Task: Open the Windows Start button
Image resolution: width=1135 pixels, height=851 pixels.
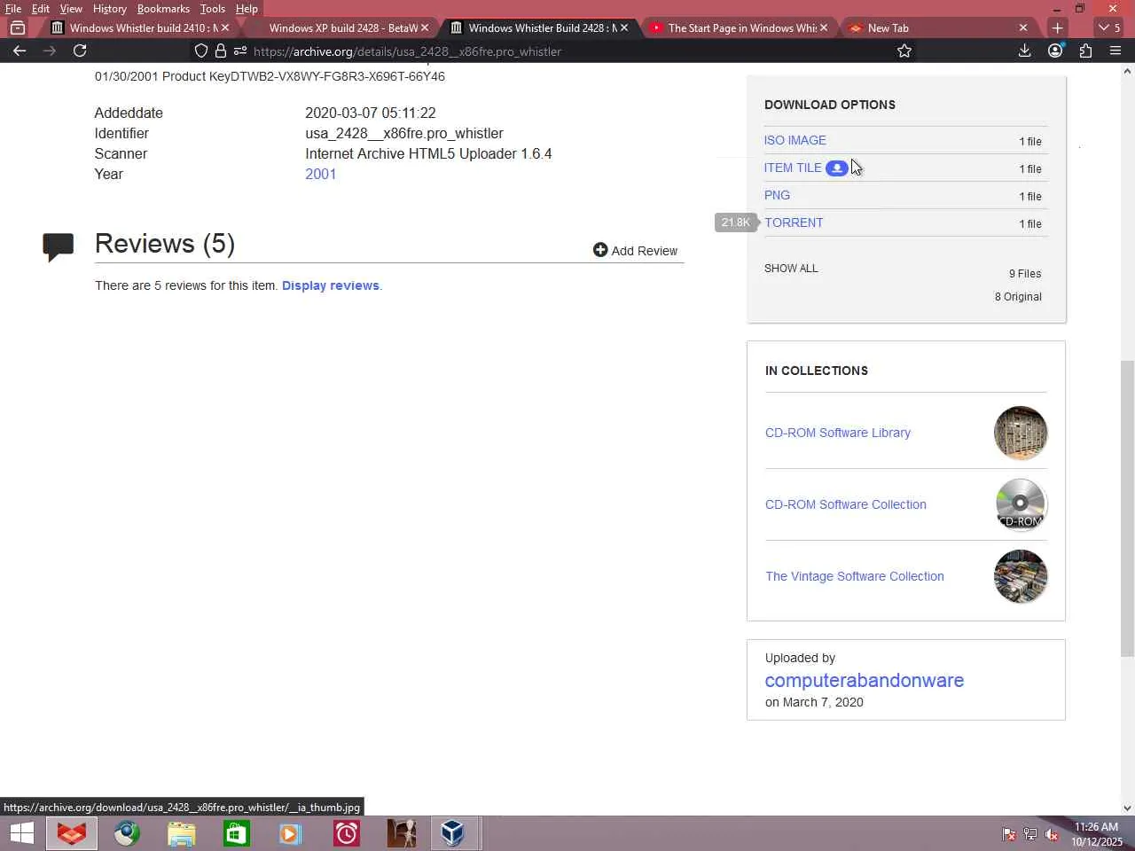Action: click(22, 833)
